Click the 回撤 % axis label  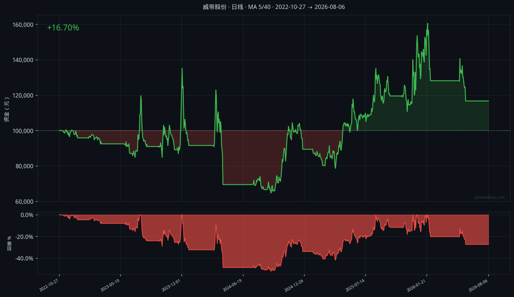click(x=9, y=243)
